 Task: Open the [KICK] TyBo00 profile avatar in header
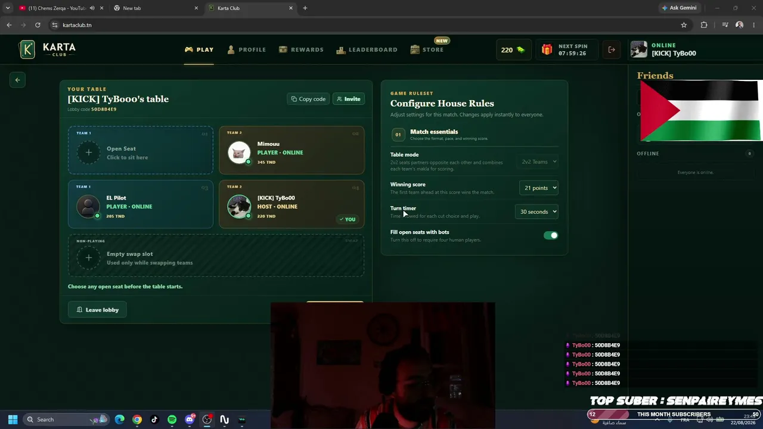(x=639, y=49)
